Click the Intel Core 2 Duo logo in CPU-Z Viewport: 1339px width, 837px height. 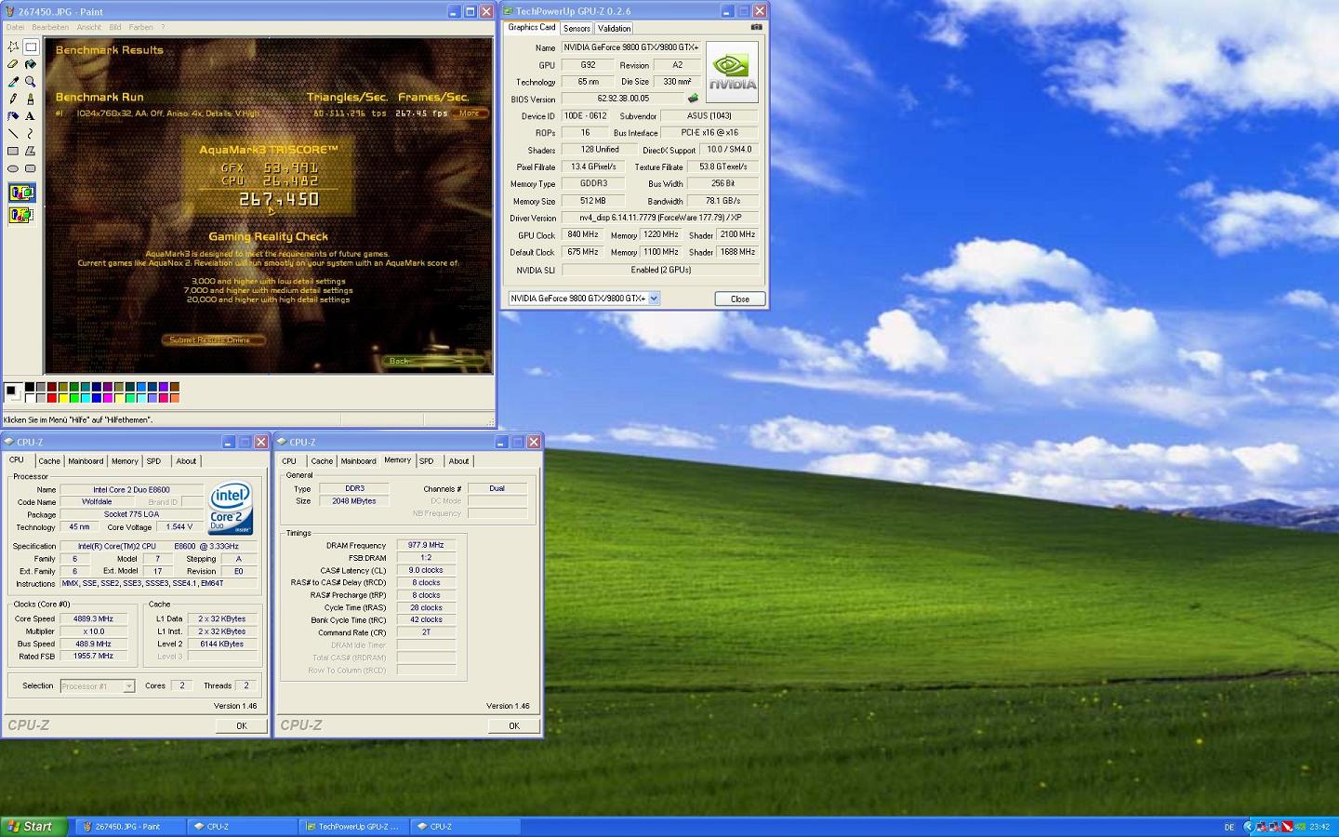(x=230, y=508)
